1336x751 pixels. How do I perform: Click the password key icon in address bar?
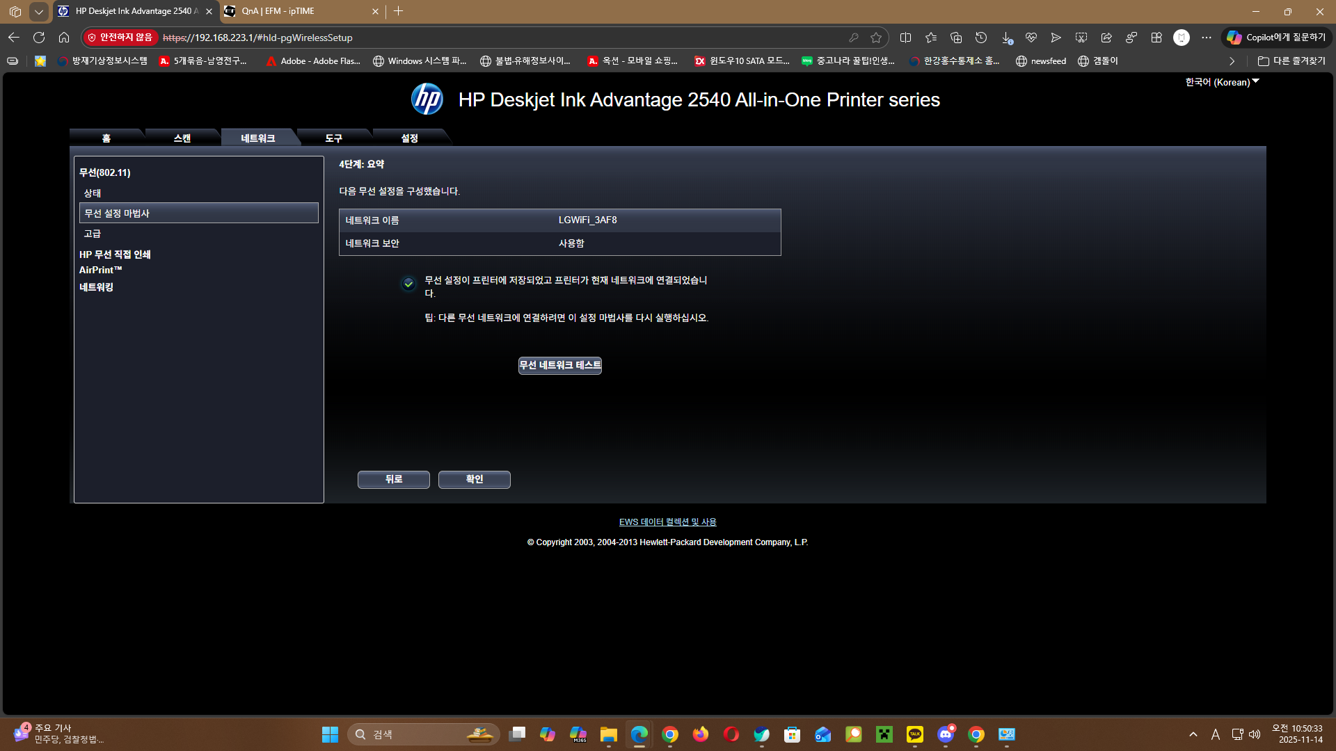pos(853,38)
